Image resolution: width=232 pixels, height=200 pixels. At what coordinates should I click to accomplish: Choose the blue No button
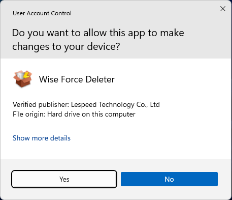pos(169,179)
